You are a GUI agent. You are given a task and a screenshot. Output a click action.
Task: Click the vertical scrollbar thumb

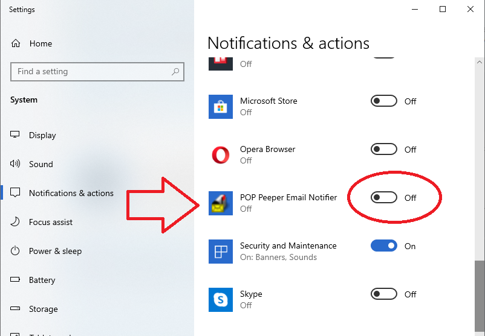(480, 296)
